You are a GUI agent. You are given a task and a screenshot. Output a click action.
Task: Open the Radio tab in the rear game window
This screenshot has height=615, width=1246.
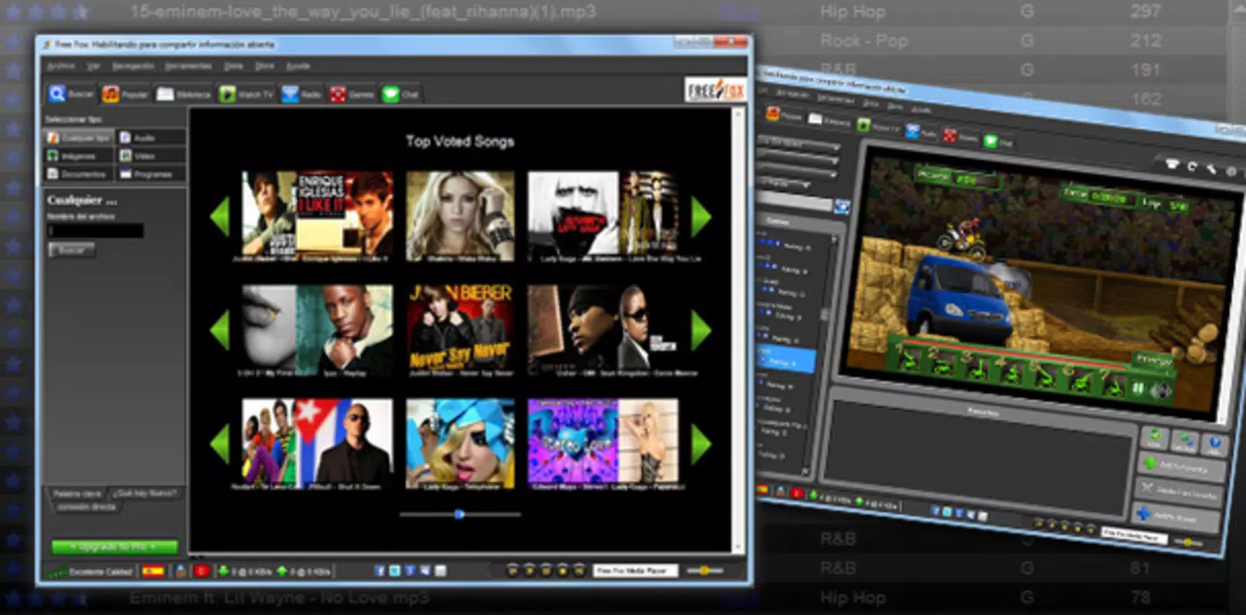point(920,133)
